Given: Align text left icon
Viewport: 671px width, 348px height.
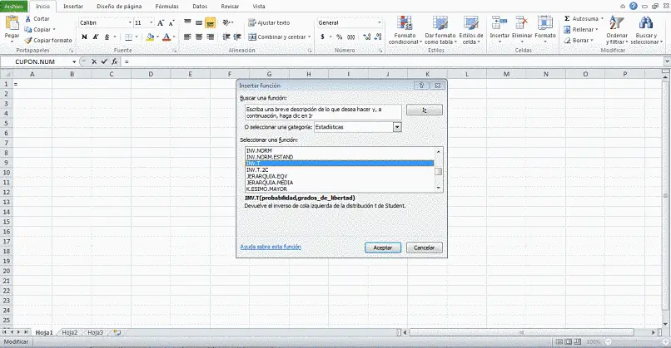Looking at the screenshot, I should click(x=187, y=37).
